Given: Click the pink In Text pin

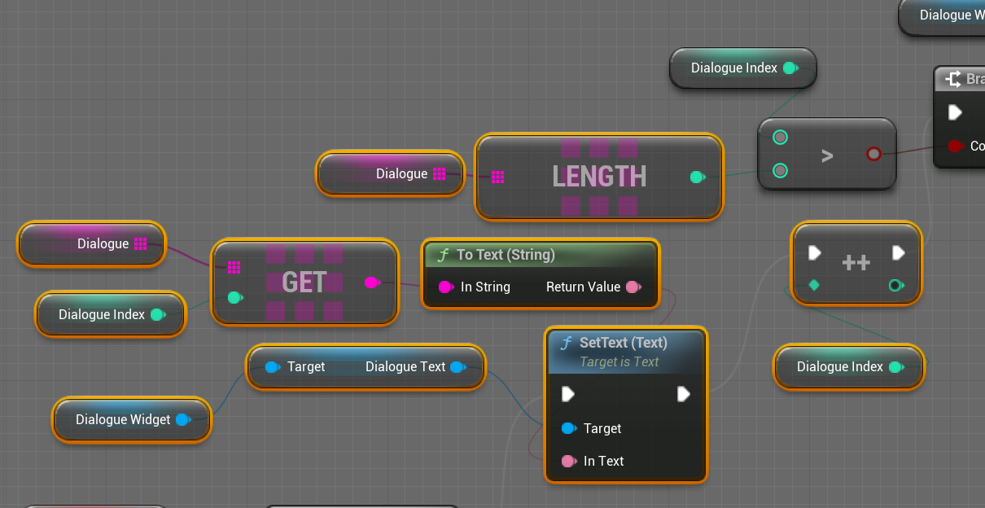Looking at the screenshot, I should point(569,461).
